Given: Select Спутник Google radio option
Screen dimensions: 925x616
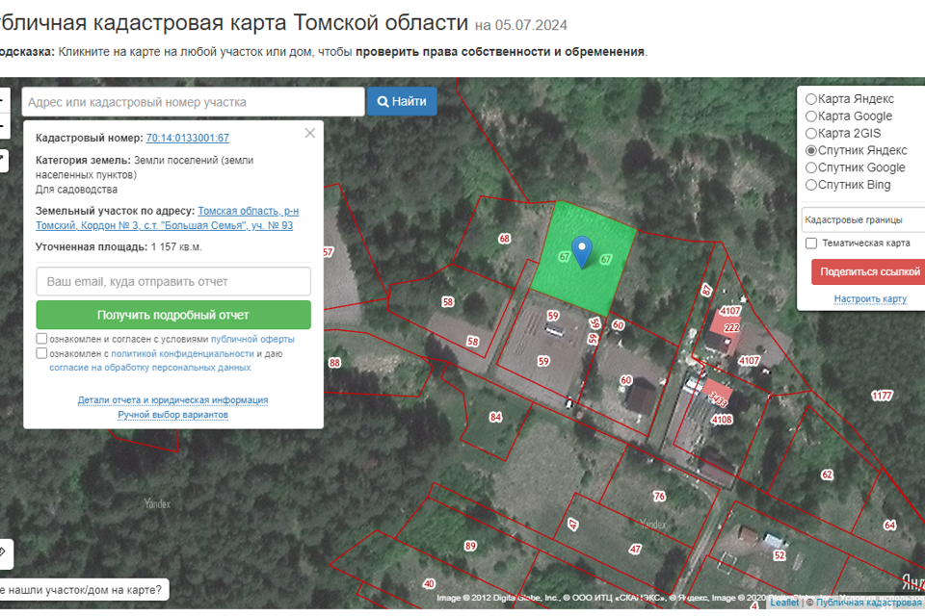Looking at the screenshot, I should coord(811,167).
